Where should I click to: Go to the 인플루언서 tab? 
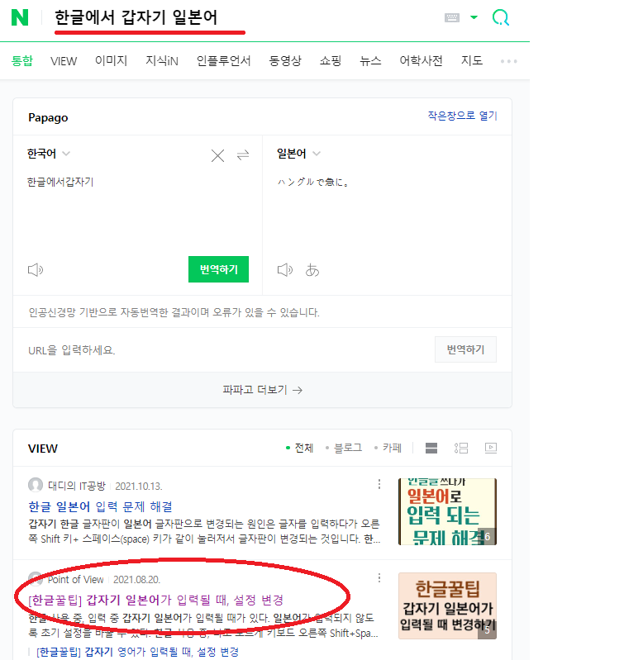(224, 60)
